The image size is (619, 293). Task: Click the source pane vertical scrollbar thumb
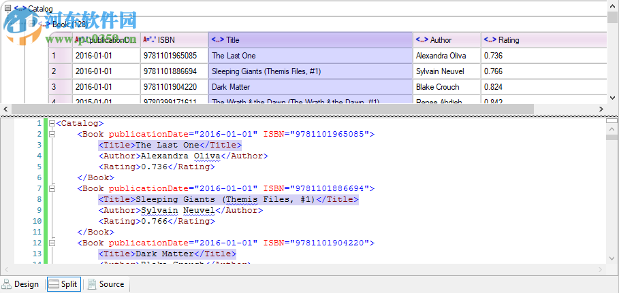[612, 137]
